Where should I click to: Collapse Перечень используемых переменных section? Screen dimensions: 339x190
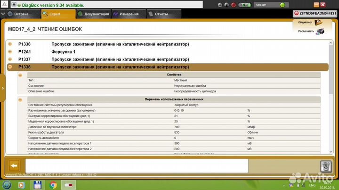click(x=20, y=100)
